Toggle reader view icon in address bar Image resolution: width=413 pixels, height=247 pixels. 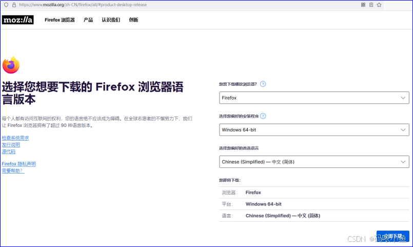pyautogui.click(x=371, y=5)
